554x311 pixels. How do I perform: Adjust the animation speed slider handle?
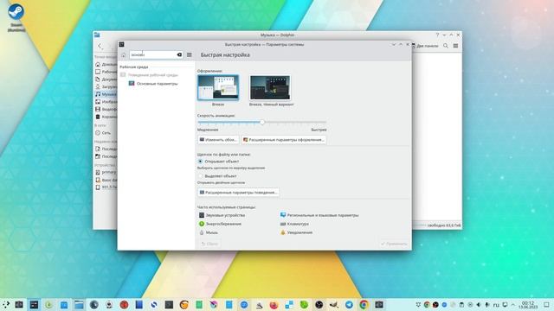click(x=262, y=123)
